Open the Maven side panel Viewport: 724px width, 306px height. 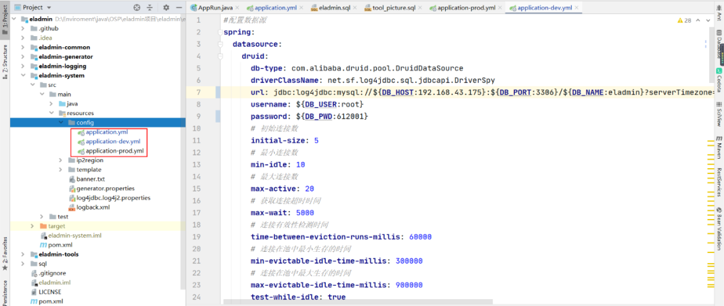[719, 147]
